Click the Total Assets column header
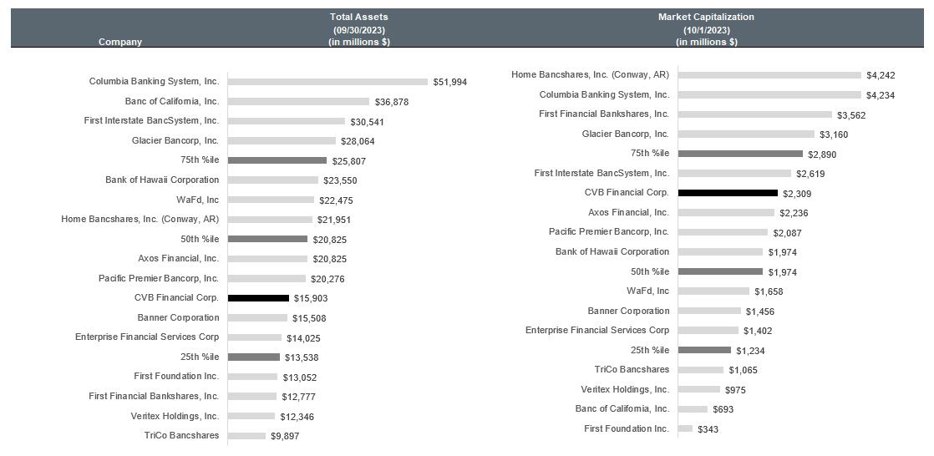 [x=359, y=17]
